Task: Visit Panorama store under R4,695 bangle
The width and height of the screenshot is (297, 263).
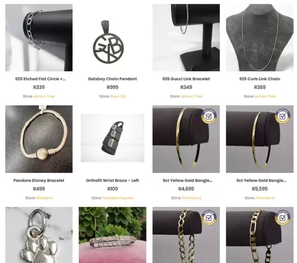Action: coord(191,198)
